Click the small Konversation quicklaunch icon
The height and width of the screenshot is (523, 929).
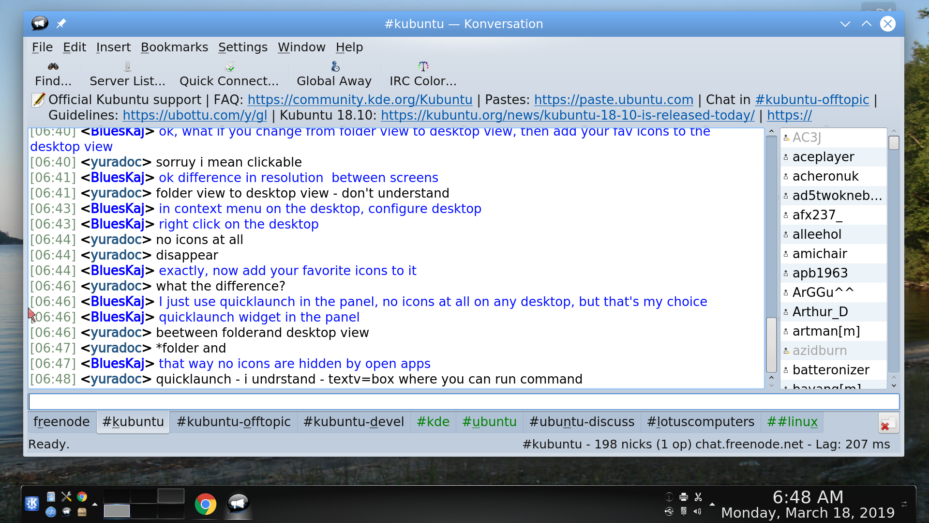click(x=66, y=511)
